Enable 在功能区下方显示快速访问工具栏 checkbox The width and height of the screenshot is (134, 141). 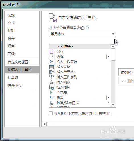click(51, 113)
